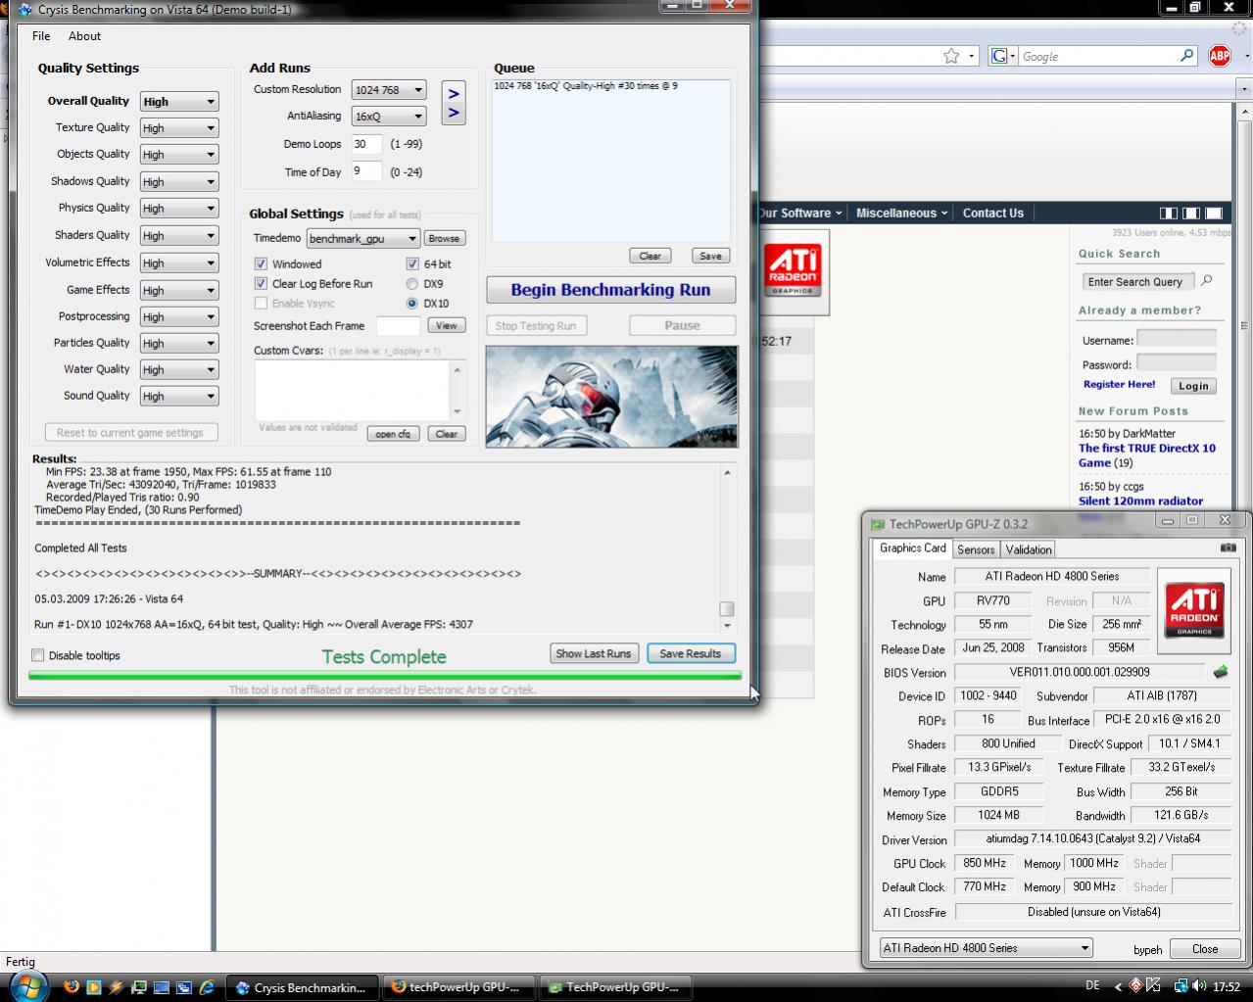Click the Show Last Runs button
Screen dimensions: 1253x1002
(x=594, y=653)
